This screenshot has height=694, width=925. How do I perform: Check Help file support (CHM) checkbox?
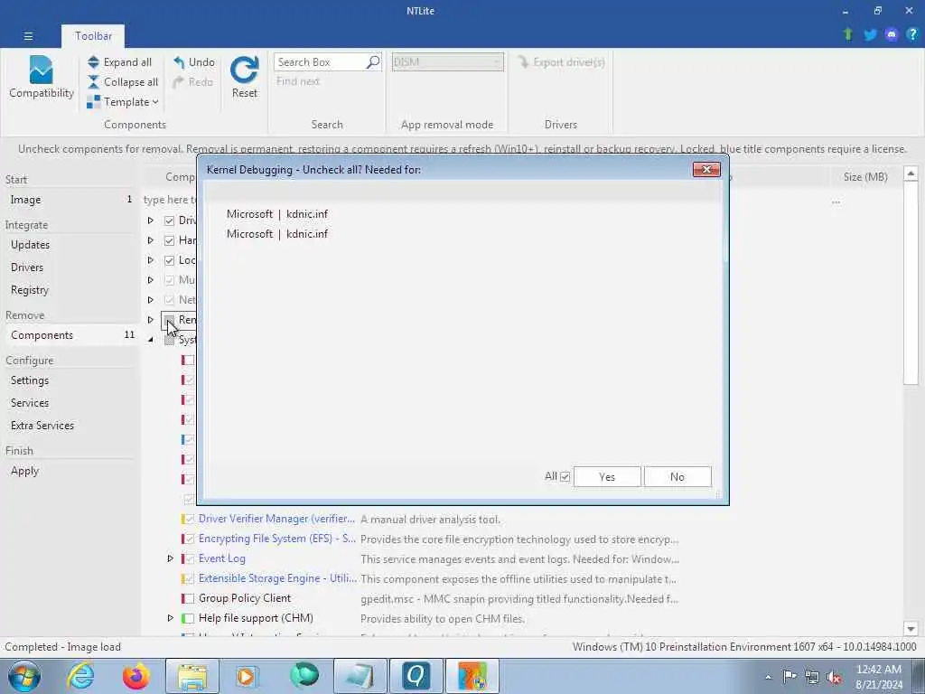pyautogui.click(x=190, y=618)
